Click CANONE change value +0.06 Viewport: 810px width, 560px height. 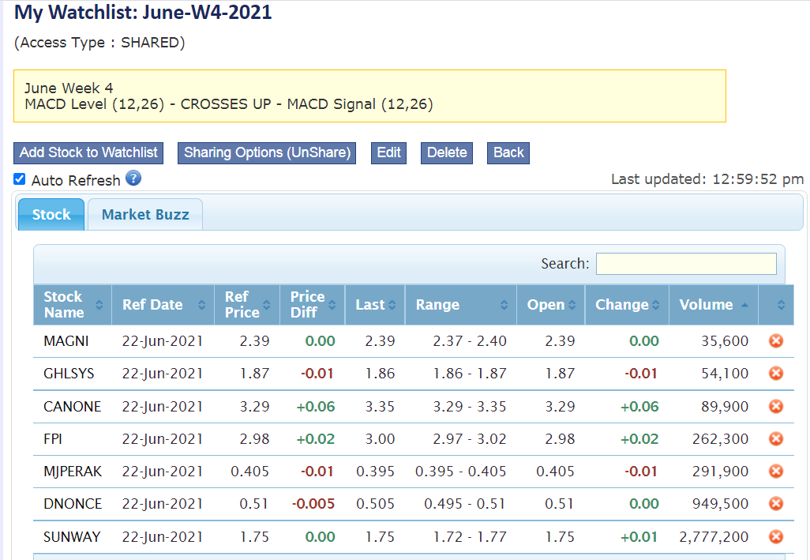point(639,407)
